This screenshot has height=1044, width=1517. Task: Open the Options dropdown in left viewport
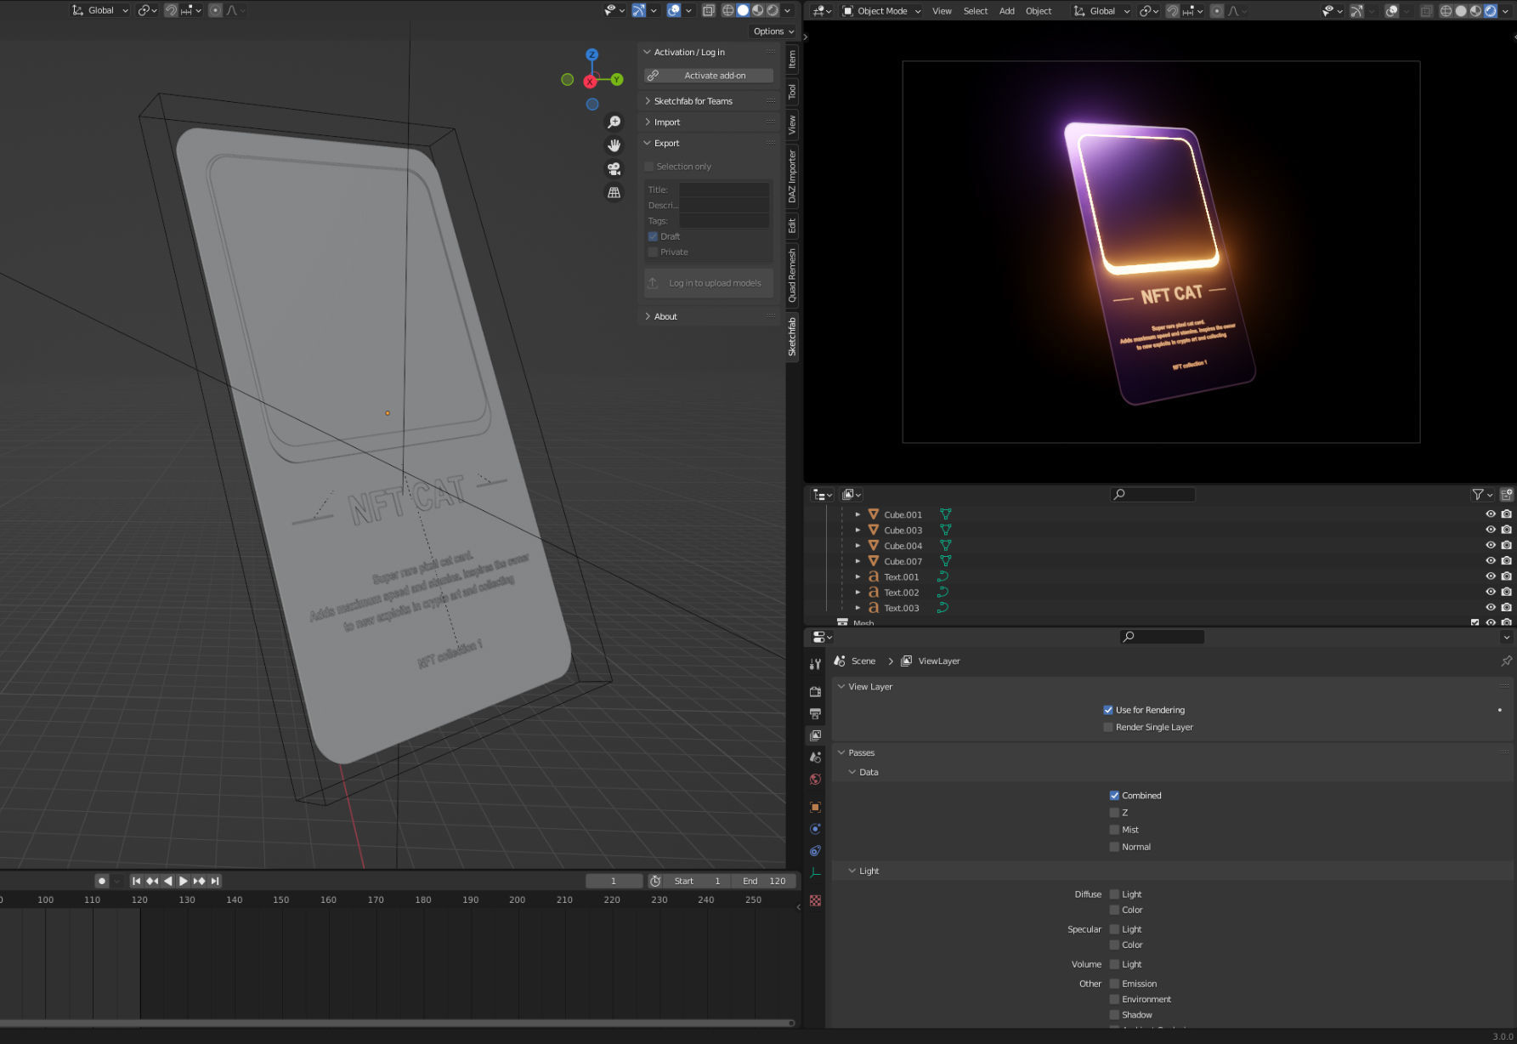pyautogui.click(x=773, y=31)
